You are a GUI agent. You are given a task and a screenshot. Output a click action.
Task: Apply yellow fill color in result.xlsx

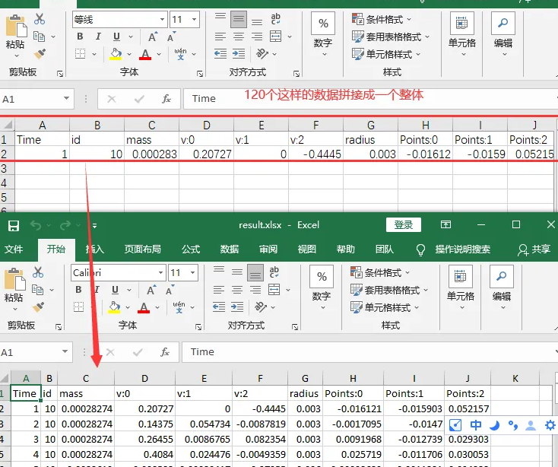tap(114, 307)
